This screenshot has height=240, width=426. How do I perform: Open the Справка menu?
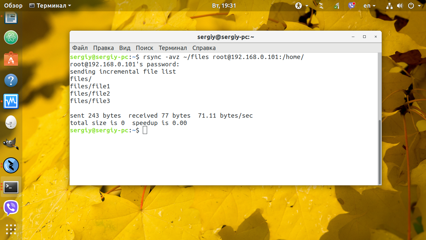click(204, 48)
